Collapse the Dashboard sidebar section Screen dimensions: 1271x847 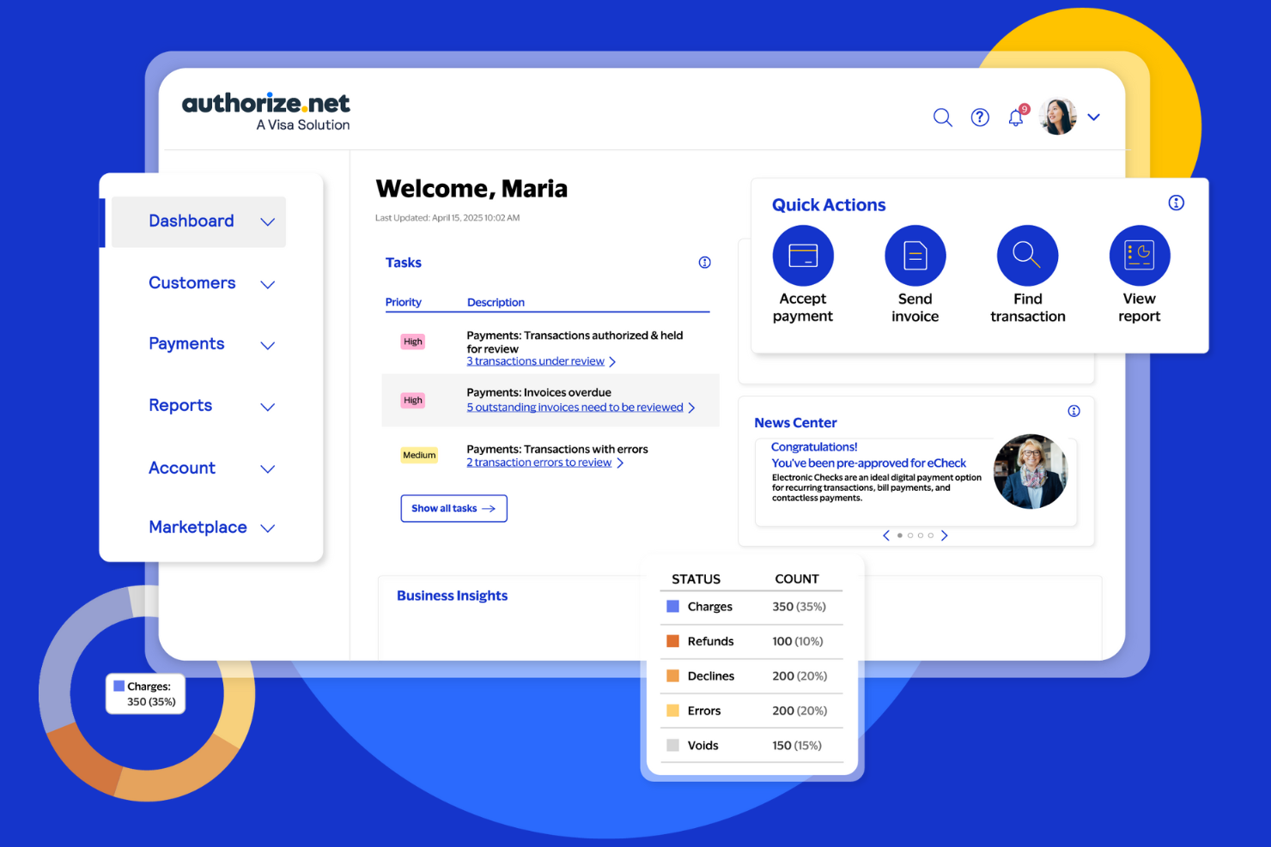pyautogui.click(x=267, y=221)
